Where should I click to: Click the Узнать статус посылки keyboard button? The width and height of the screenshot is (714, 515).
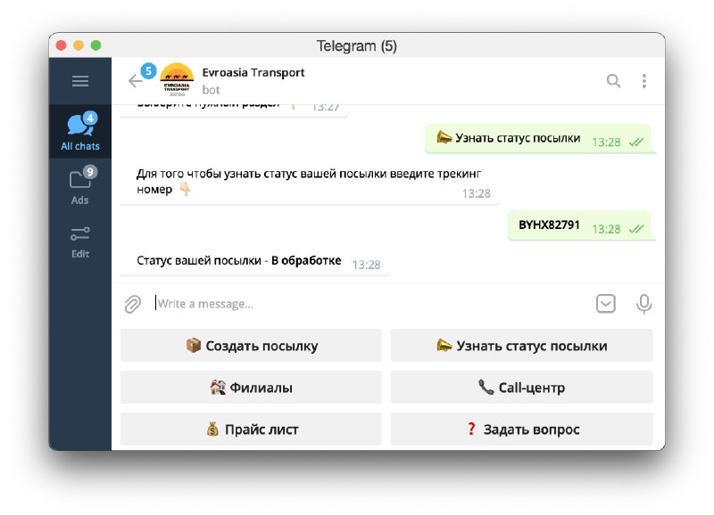(521, 346)
